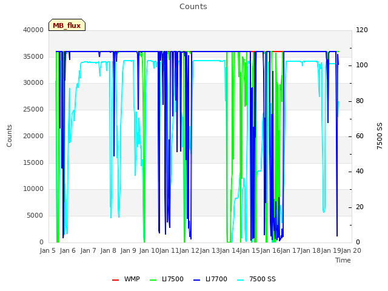Toggle the WMP legend entry
The height and width of the screenshot is (291, 388).
(125, 279)
